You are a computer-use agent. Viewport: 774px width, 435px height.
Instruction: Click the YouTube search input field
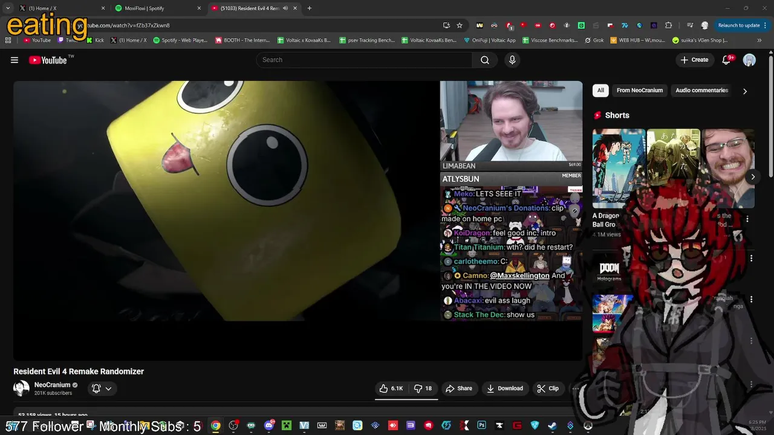coord(364,60)
